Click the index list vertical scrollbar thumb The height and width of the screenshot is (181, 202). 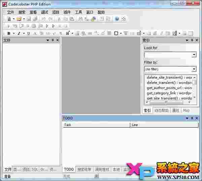(x=195, y=82)
